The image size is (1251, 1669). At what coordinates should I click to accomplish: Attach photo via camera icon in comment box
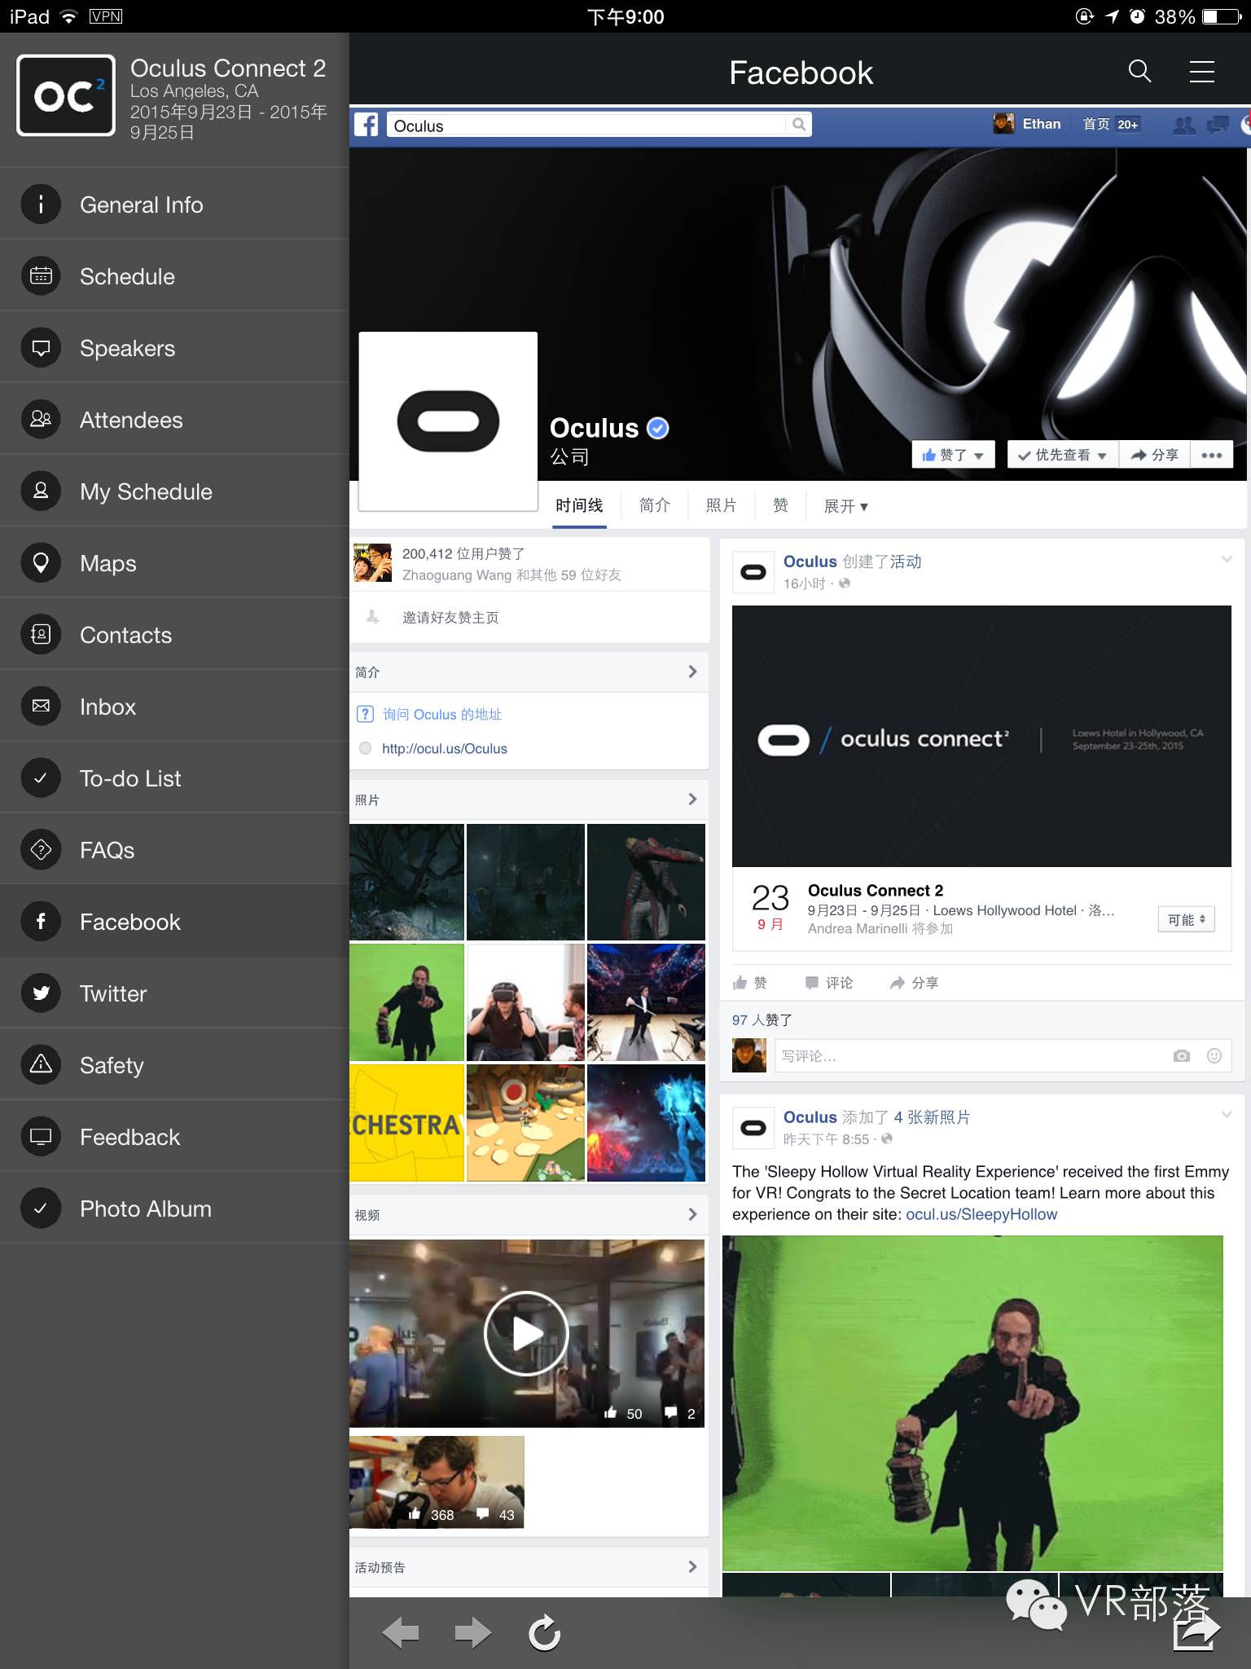(1182, 1056)
